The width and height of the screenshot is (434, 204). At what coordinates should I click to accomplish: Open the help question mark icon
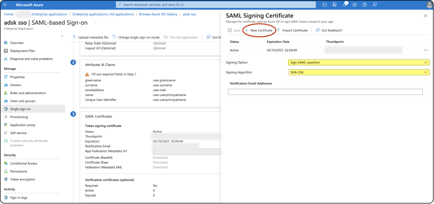[x=364, y=5]
